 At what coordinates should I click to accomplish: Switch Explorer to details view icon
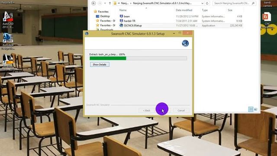[x=251, y=109]
